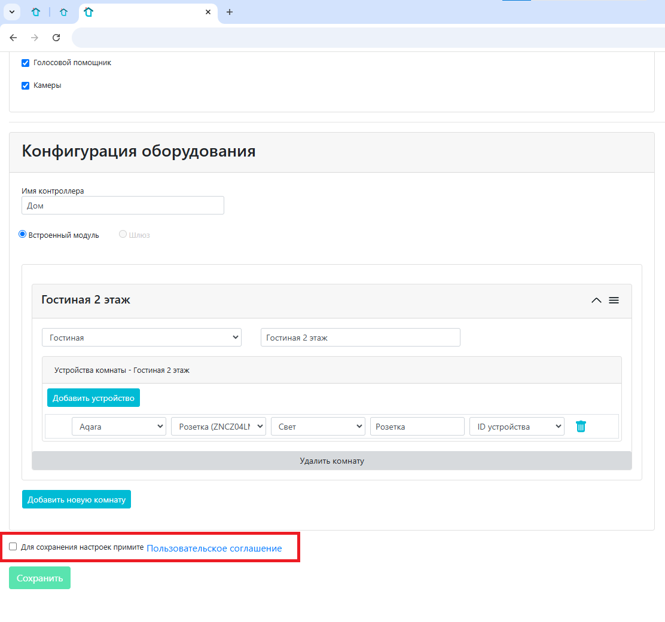Open the Aqara manufacturer dropdown
The width and height of the screenshot is (665, 622).
pyautogui.click(x=118, y=427)
